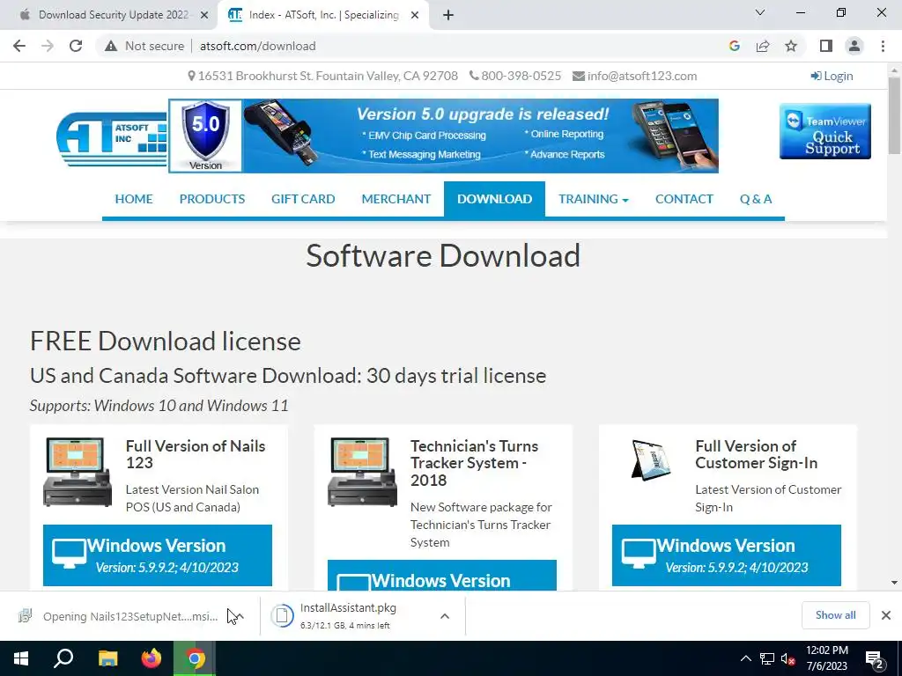Open a new browser tab
The image size is (902, 676).
click(x=448, y=15)
